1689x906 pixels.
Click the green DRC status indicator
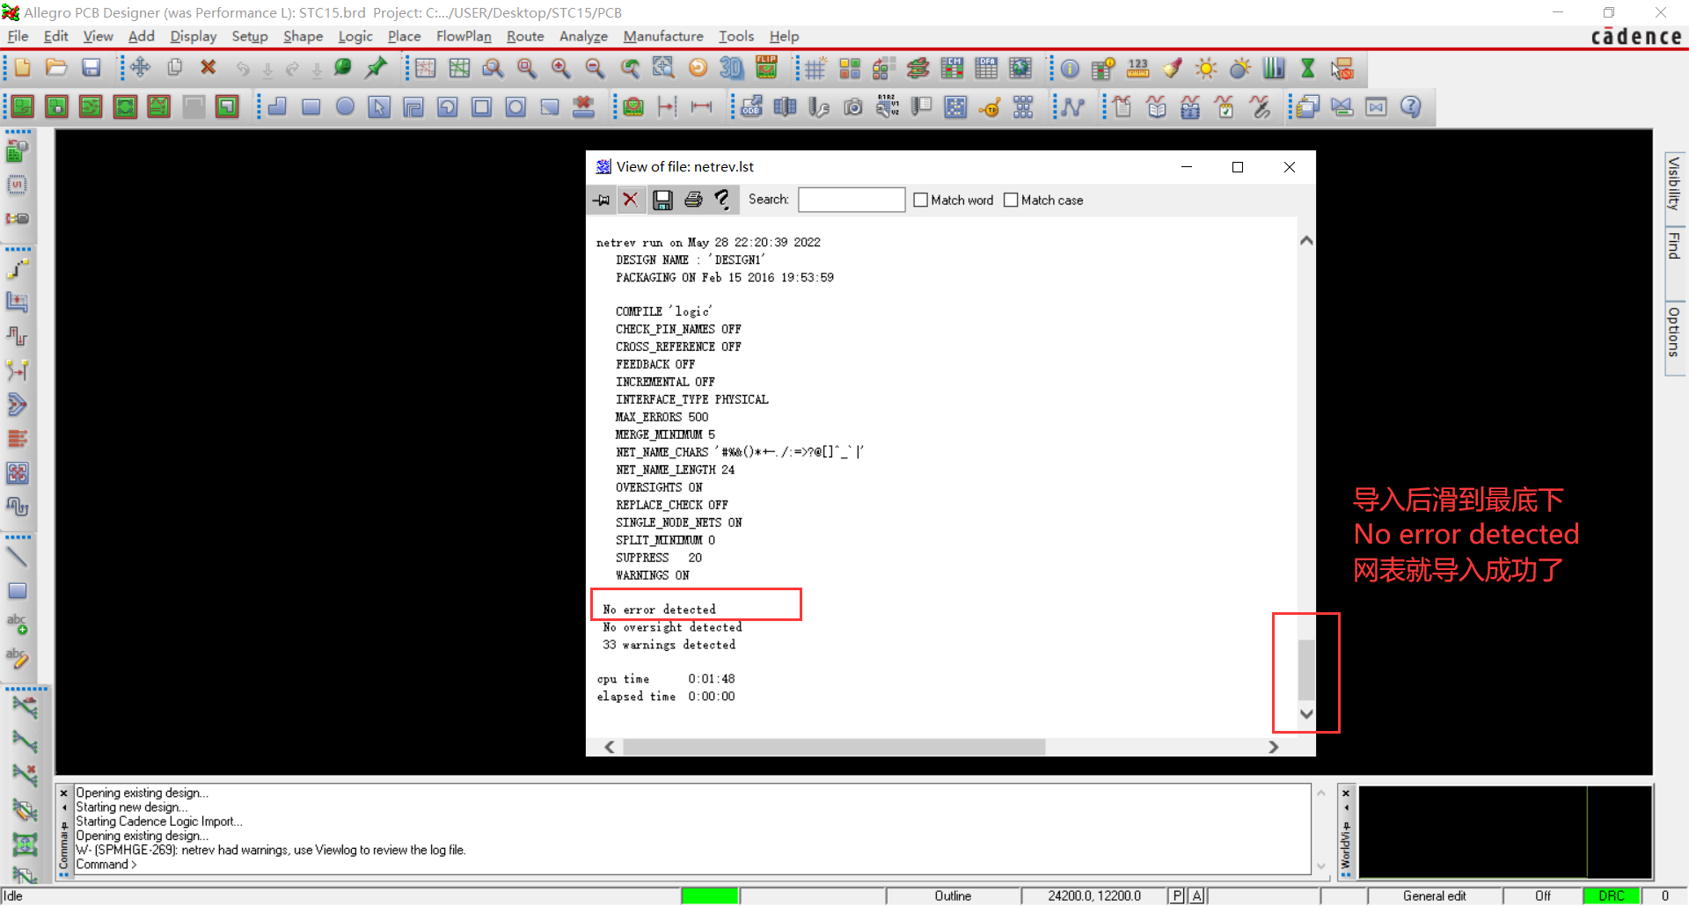(1611, 895)
